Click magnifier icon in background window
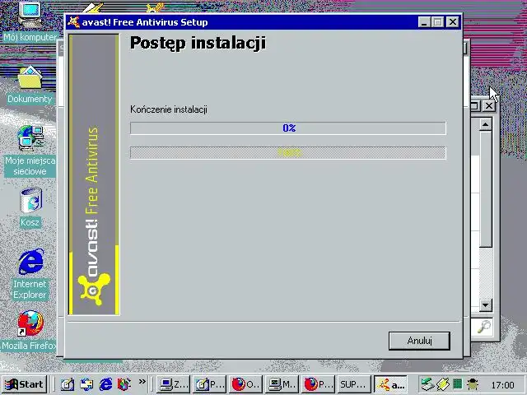Viewport: 527px width, 395px height. click(x=484, y=327)
